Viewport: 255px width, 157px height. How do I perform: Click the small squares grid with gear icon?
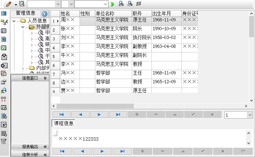(x=4, y=133)
